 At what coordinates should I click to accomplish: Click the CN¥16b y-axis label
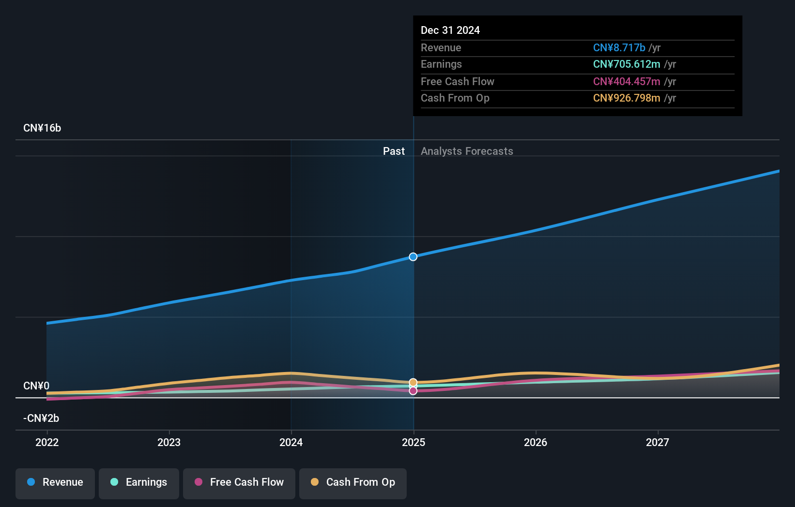[42, 128]
